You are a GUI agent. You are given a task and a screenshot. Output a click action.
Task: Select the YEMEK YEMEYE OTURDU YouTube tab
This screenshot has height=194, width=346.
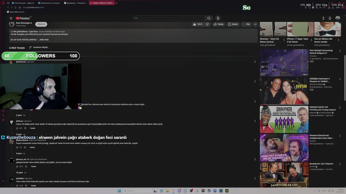click(102, 3)
